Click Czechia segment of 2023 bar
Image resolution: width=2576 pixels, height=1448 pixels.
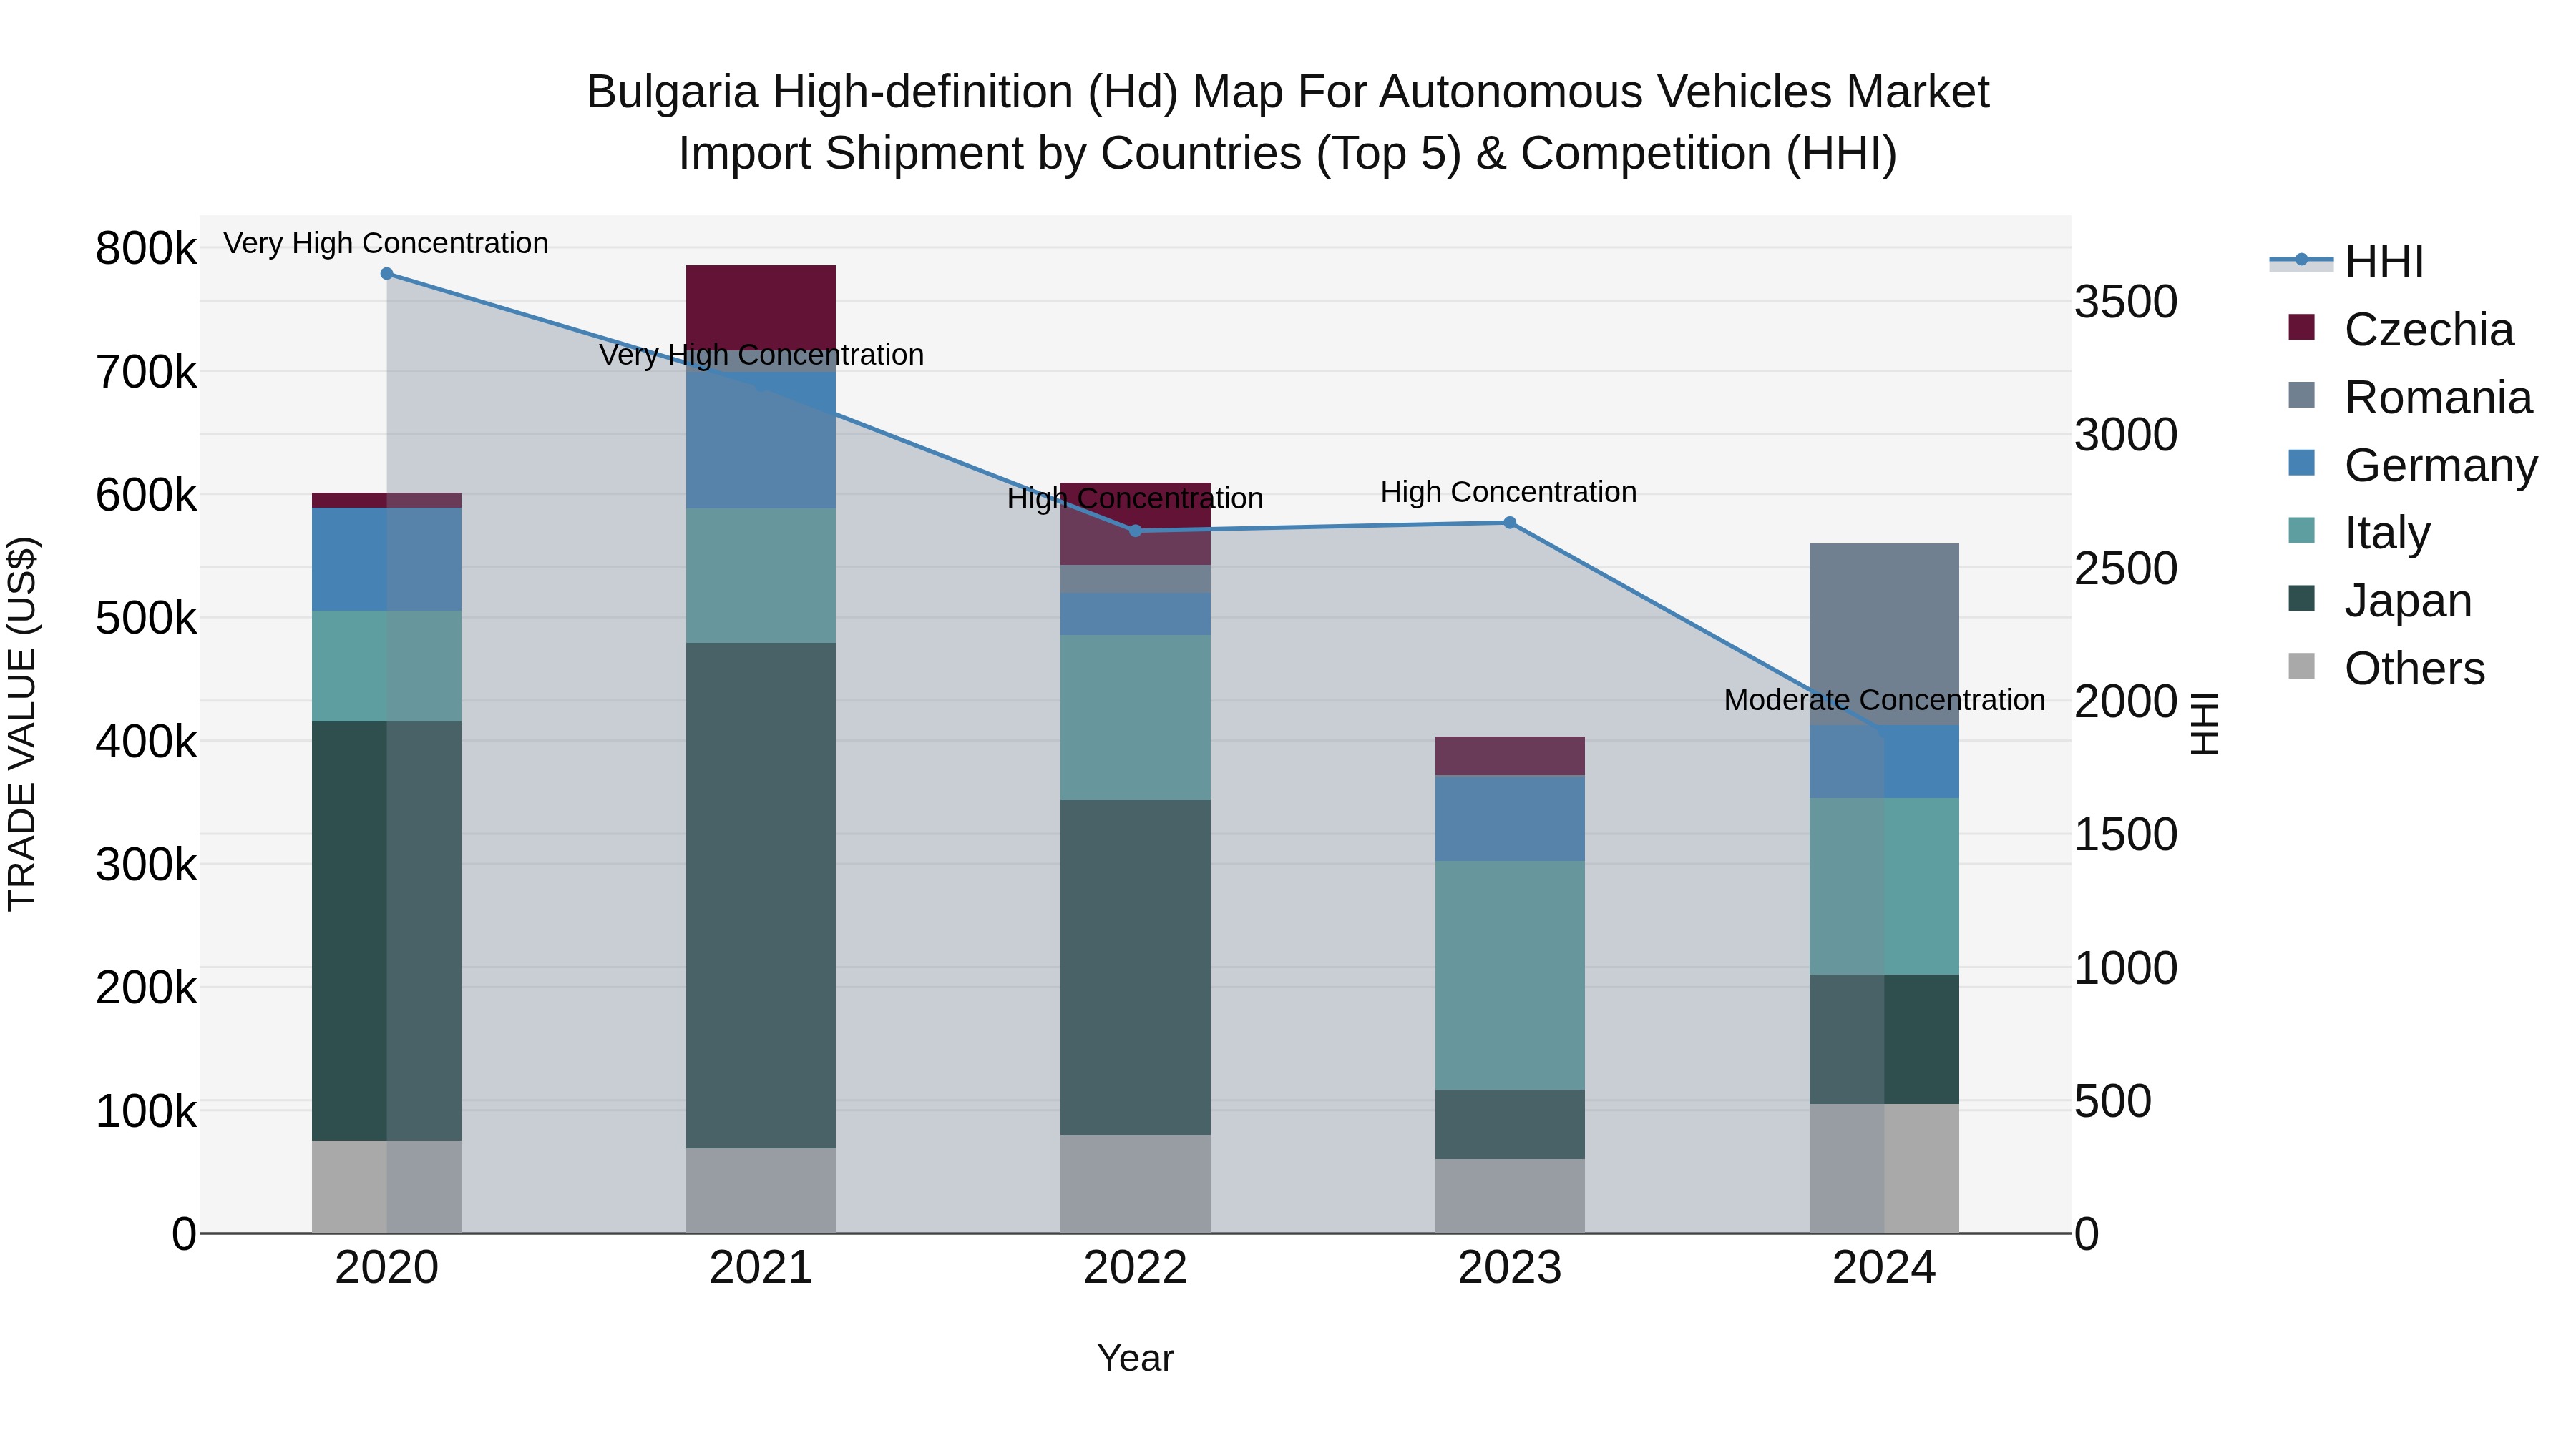[x=1510, y=757]
